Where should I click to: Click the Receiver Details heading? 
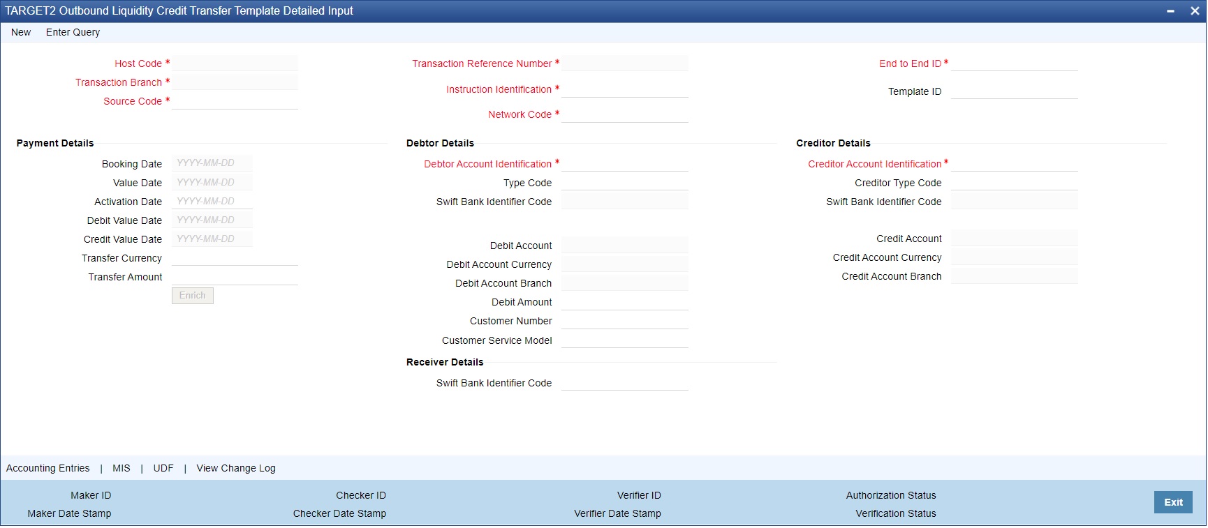pyautogui.click(x=445, y=362)
